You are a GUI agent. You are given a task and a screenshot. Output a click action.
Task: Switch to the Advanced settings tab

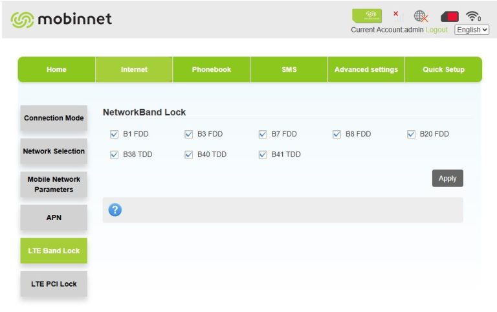tap(366, 70)
